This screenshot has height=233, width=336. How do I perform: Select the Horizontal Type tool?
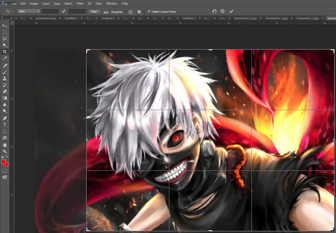coord(5,125)
